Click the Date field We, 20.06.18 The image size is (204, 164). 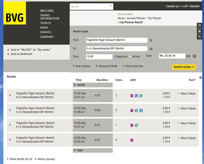point(172,56)
